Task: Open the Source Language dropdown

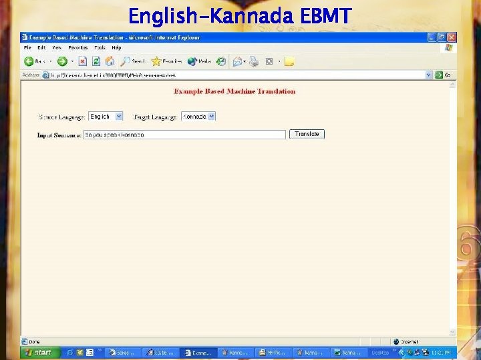Action: pyautogui.click(x=106, y=116)
